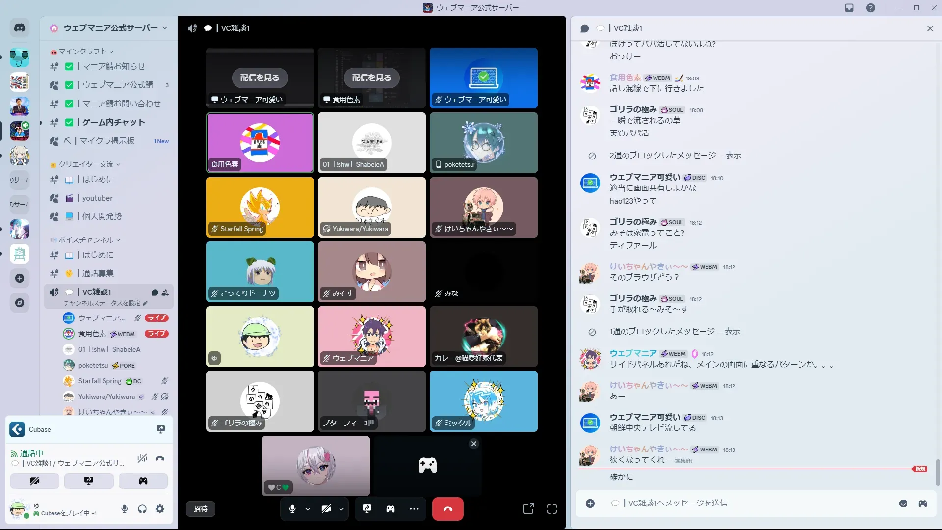
Task: Click the 招待 invite button
Action: point(200,509)
